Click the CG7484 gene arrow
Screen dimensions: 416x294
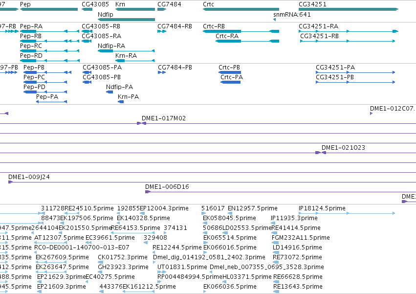[162, 9]
